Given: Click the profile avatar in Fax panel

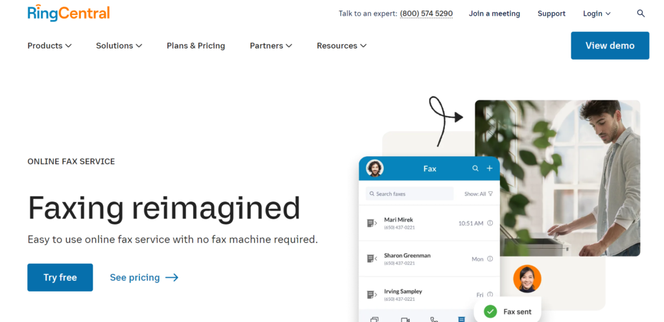Looking at the screenshot, I should click(x=374, y=168).
